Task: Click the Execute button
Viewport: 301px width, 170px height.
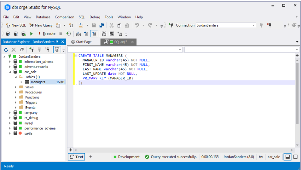Action: click(47, 34)
